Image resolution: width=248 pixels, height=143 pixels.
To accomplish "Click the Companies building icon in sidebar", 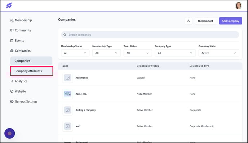I will click(12, 50).
